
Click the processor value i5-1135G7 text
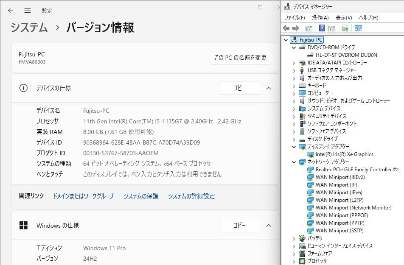[x=162, y=121]
